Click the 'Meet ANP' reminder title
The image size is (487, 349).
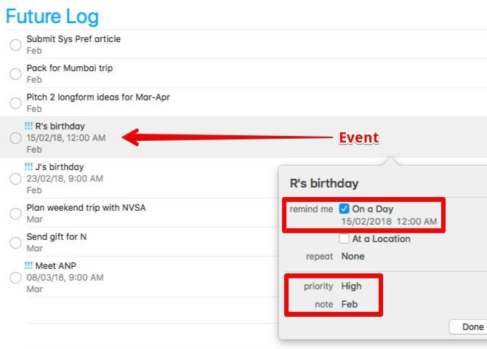tap(56, 266)
